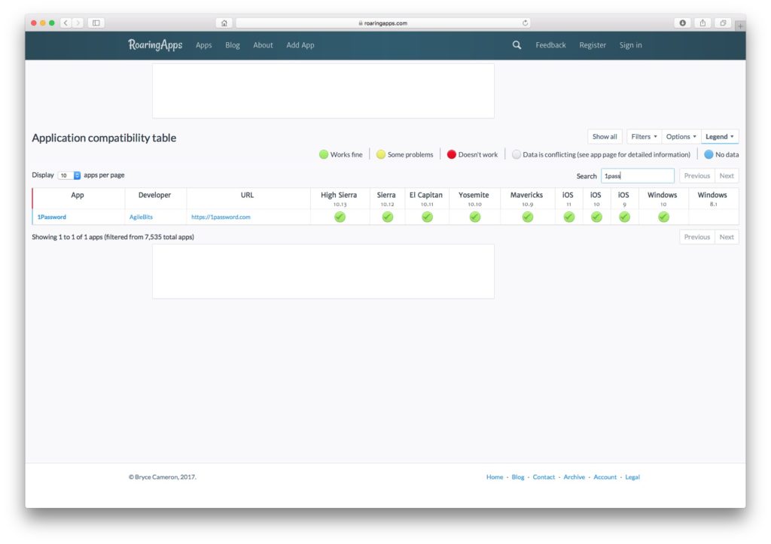Click the RoaringApps logo
The image size is (771, 544).
coord(155,44)
